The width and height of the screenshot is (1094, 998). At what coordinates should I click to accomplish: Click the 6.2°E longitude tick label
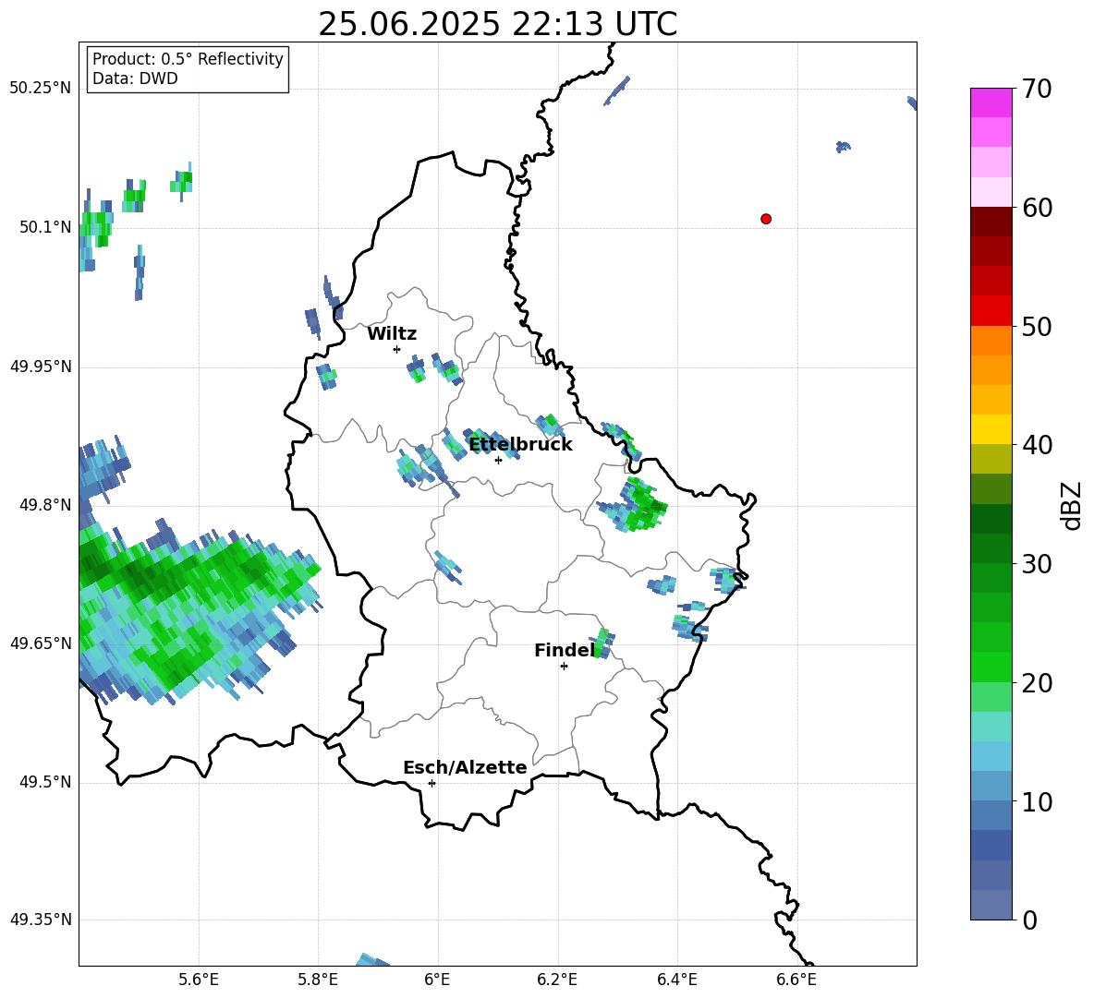[x=557, y=980]
